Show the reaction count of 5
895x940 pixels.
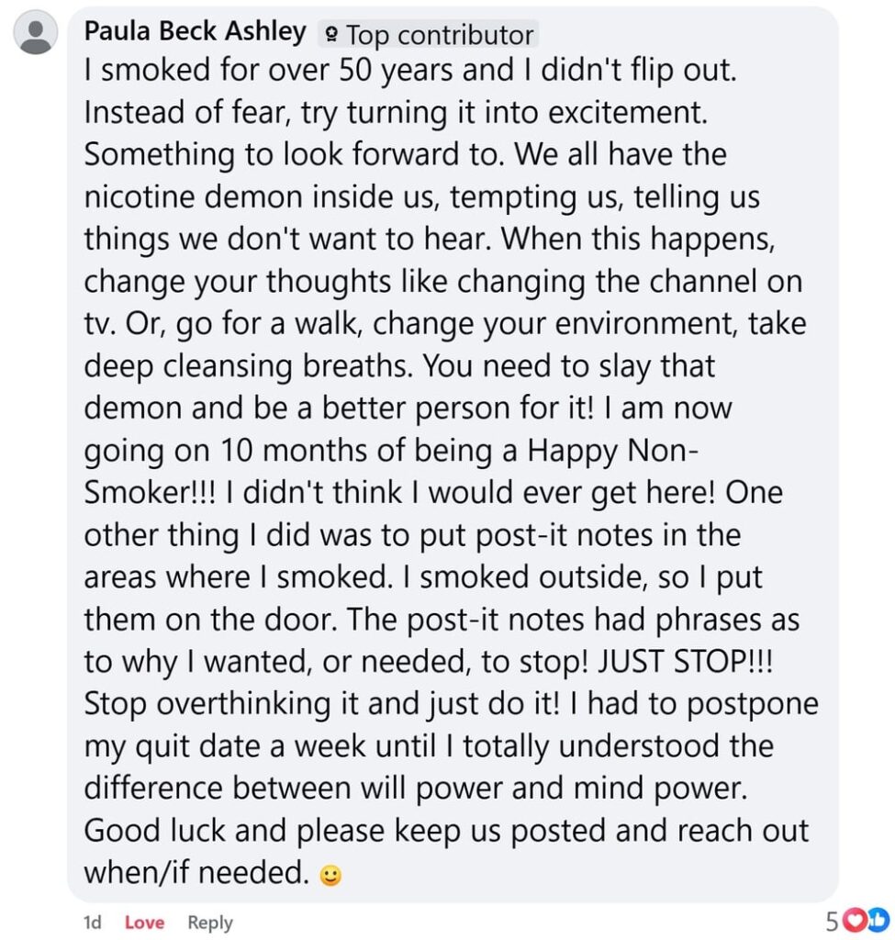[832, 921]
